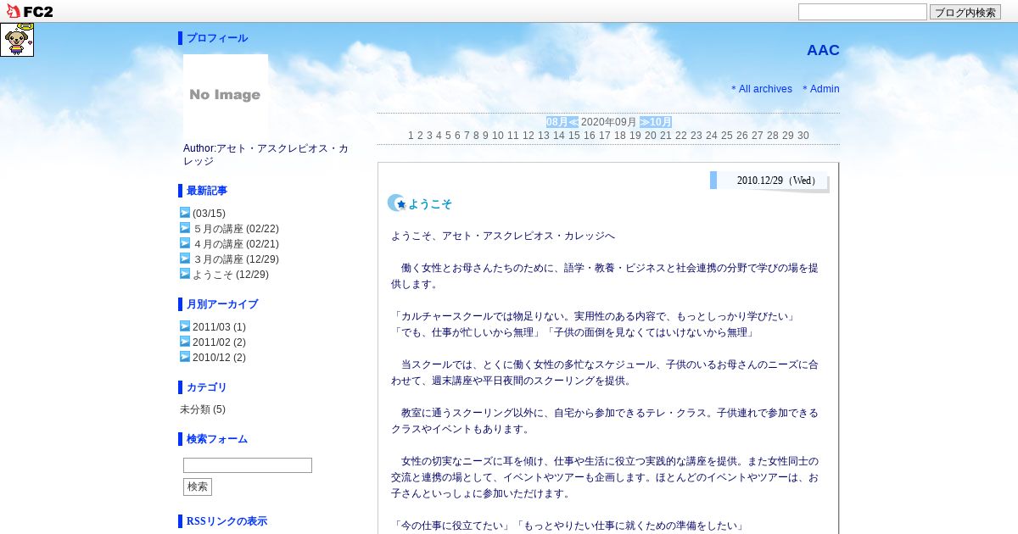The width and height of the screenshot is (1018, 534).
Task: Open the ４月の講座 (02/21) entry
Action: click(236, 244)
